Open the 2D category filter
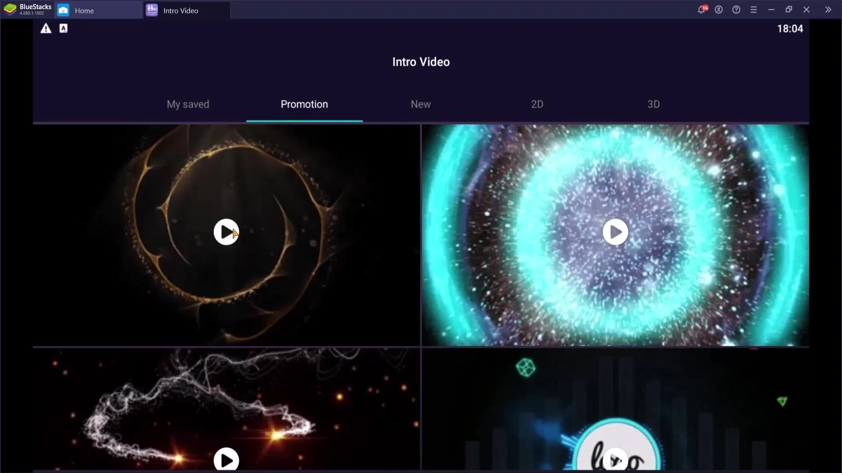Screen dimensions: 842x473 pyautogui.click(x=537, y=104)
